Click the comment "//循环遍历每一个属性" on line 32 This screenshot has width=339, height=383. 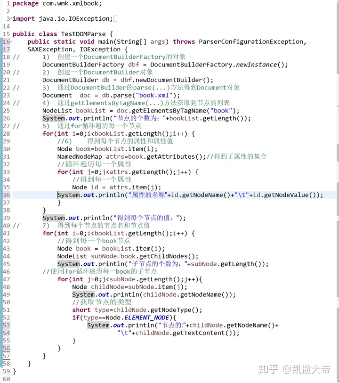pos(95,164)
